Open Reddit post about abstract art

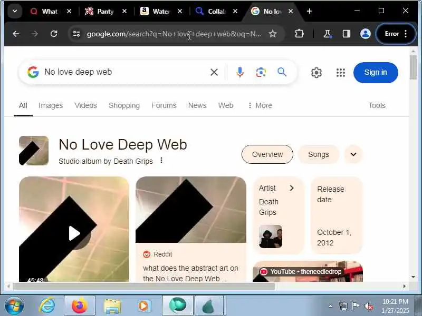[190, 273]
